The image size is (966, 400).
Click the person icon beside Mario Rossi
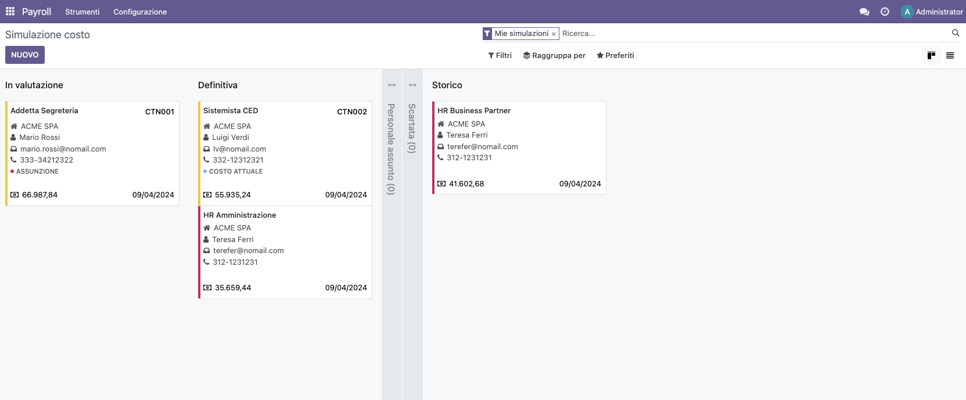point(13,138)
